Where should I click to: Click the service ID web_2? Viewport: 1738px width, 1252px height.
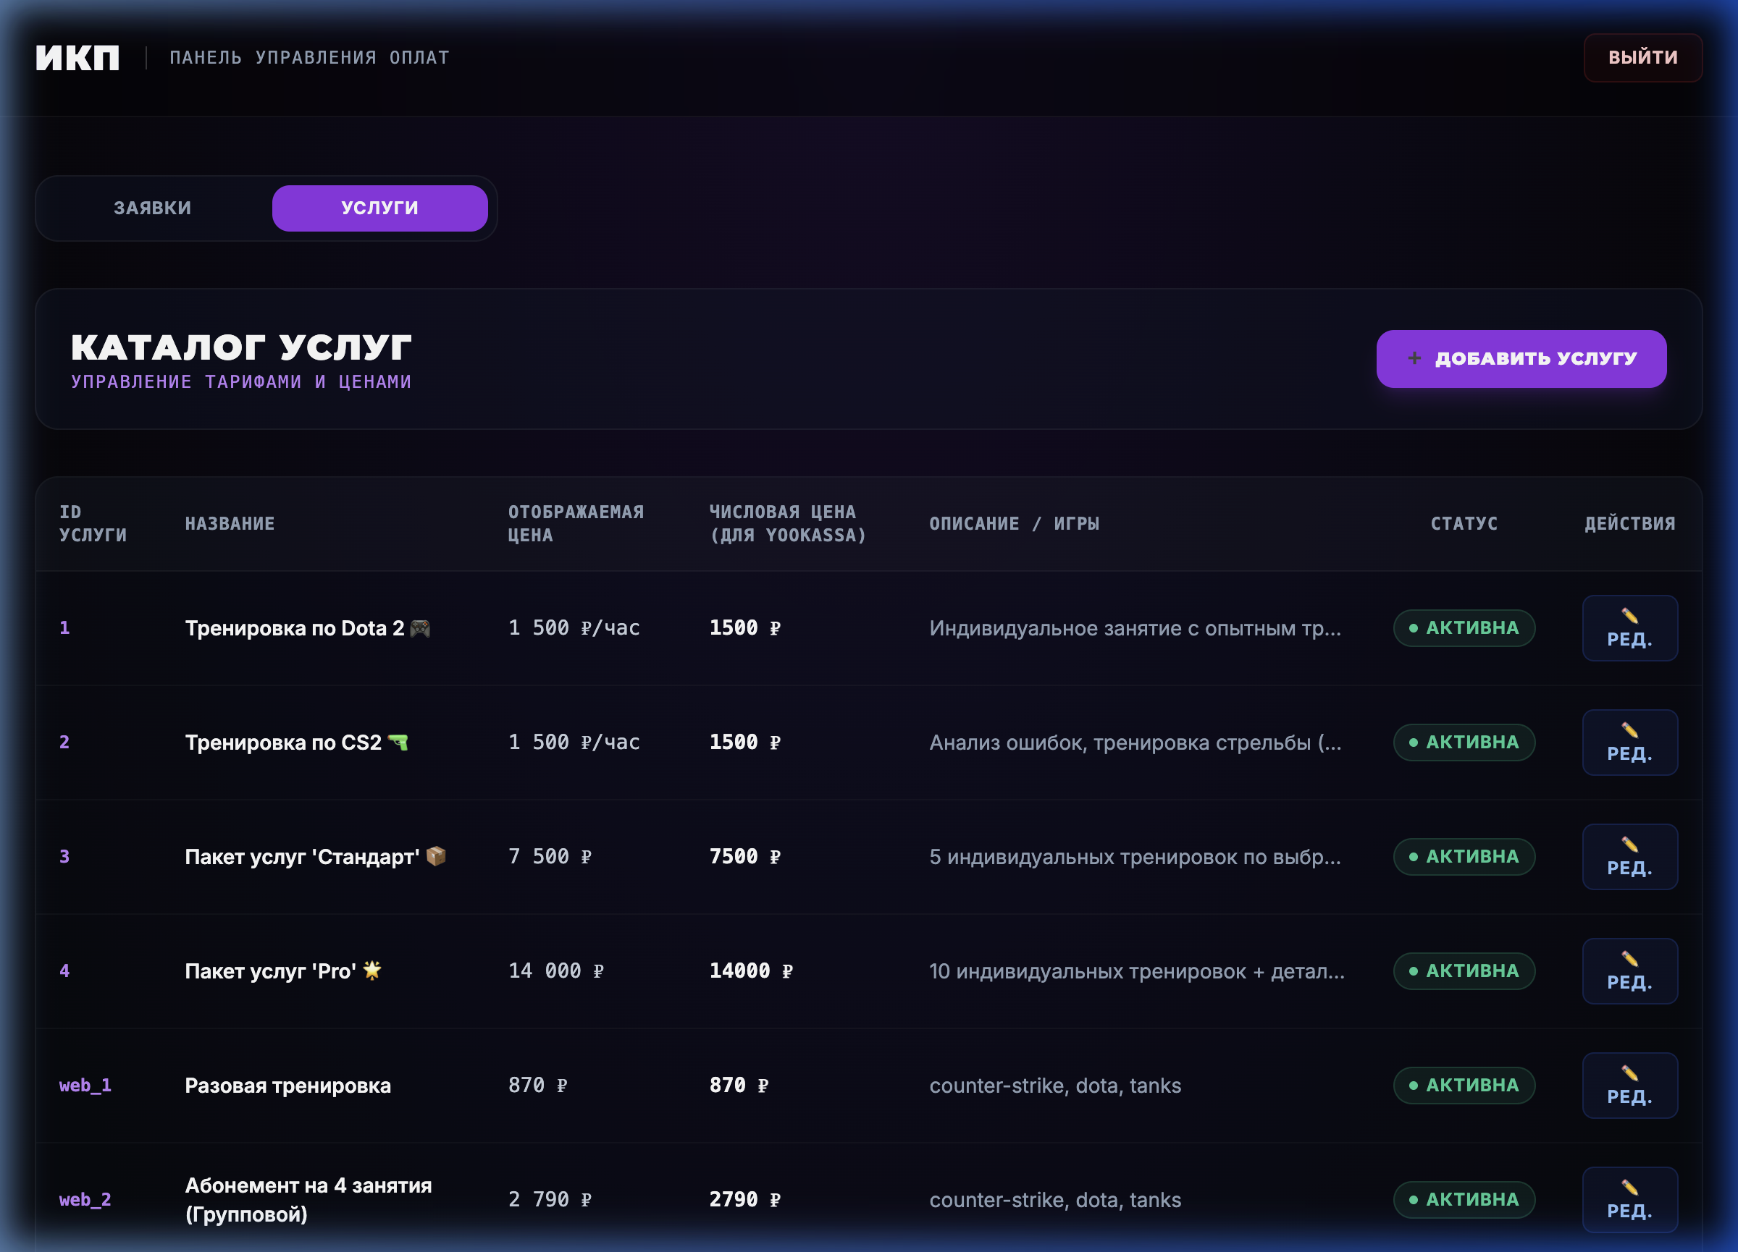(x=85, y=1199)
